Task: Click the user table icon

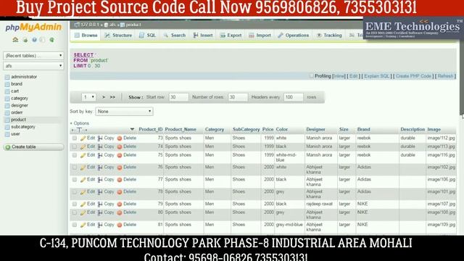Action: 7,134
